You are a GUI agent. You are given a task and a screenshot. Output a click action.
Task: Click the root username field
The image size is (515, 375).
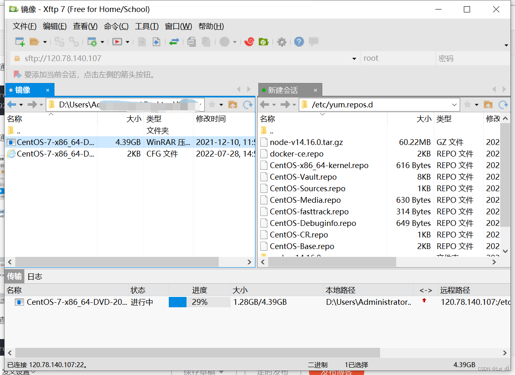pos(398,58)
